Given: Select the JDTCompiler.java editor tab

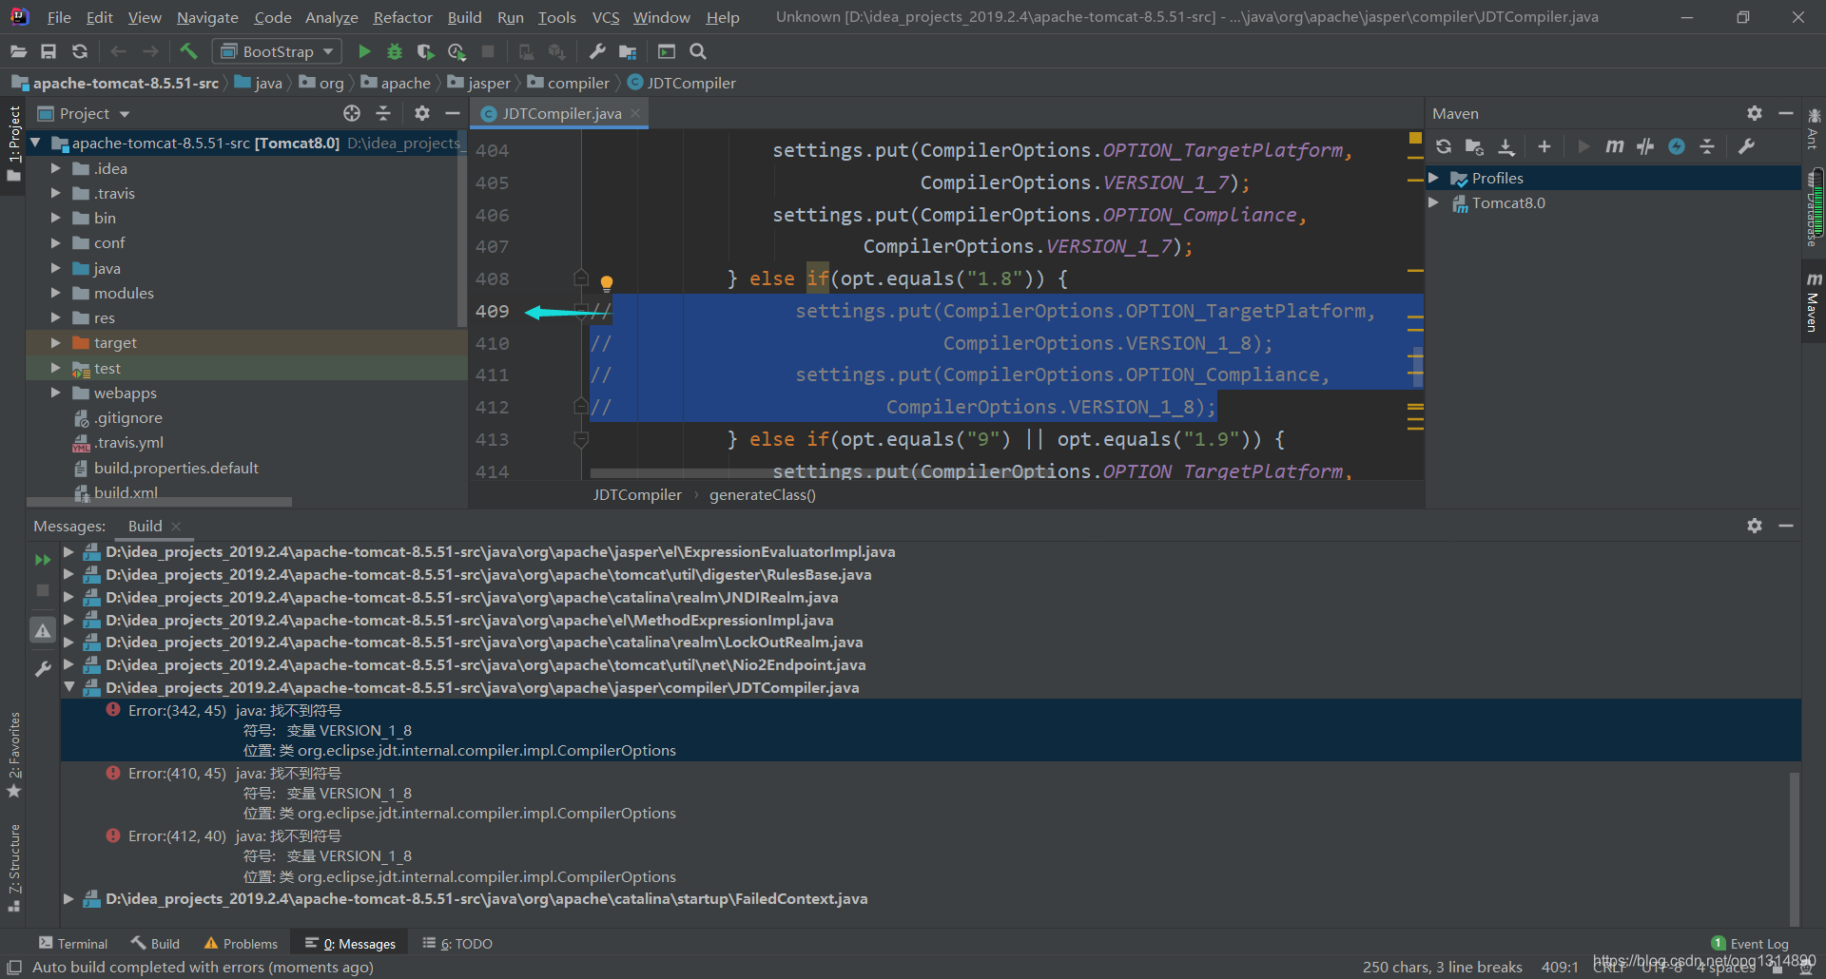Looking at the screenshot, I should pos(561,113).
